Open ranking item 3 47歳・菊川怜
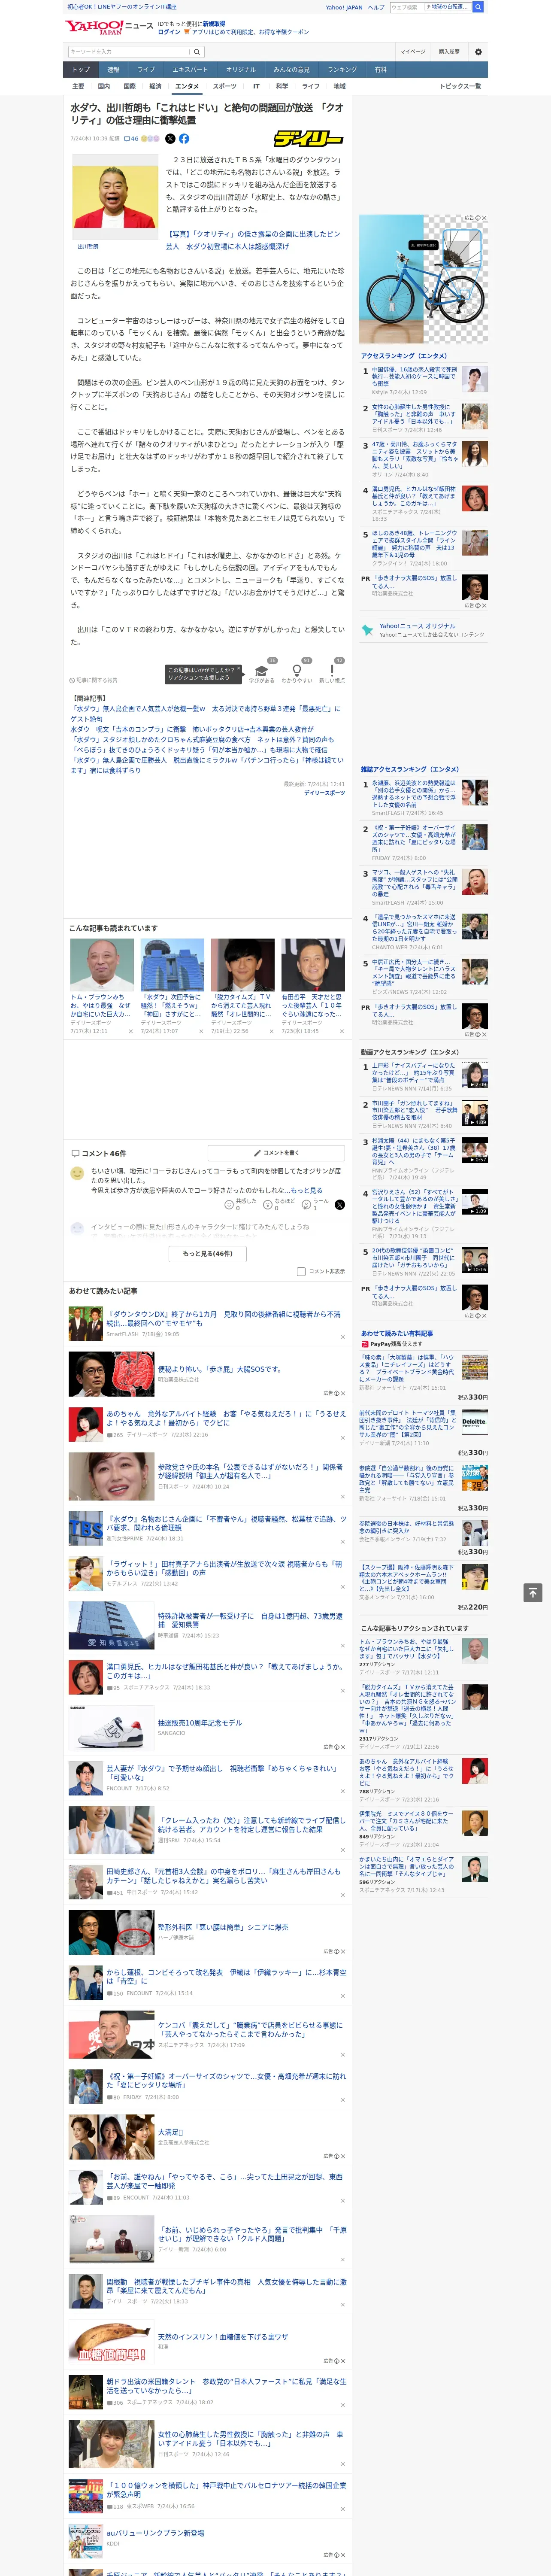Screen dimensions: 551x2576 tap(415, 455)
